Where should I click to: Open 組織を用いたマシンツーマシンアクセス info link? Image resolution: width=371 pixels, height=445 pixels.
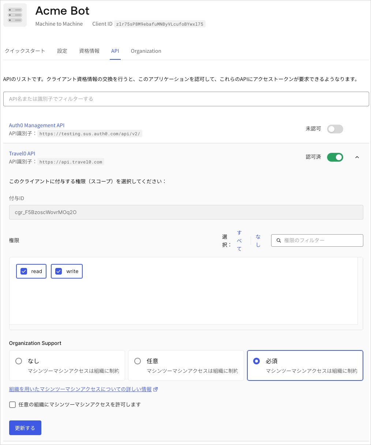coord(80,389)
